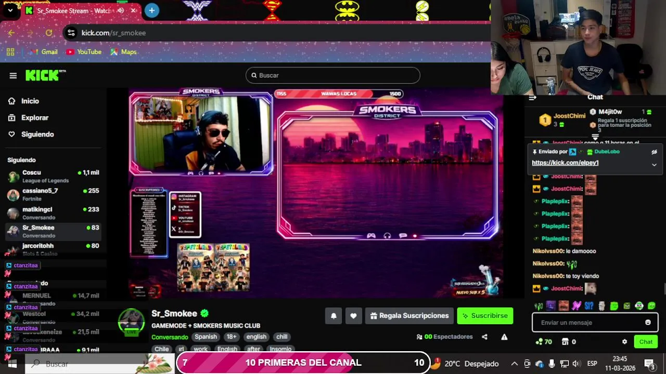
Task: Reload the browser page
Action: pyautogui.click(x=49, y=33)
